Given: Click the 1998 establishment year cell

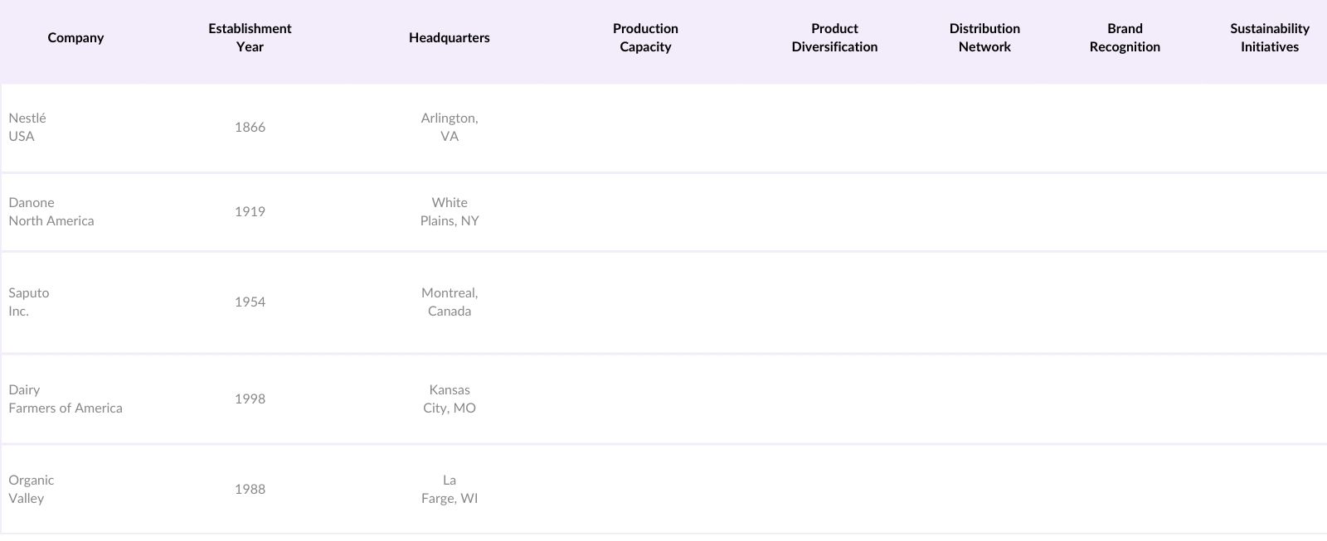Looking at the screenshot, I should point(250,399).
